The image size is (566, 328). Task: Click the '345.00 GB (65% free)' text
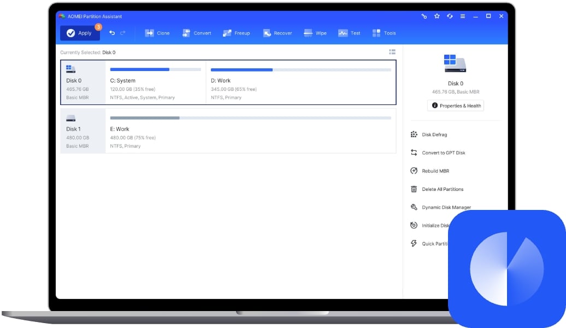pyautogui.click(x=233, y=89)
